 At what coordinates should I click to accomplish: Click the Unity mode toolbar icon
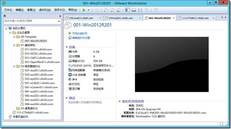(146, 10)
